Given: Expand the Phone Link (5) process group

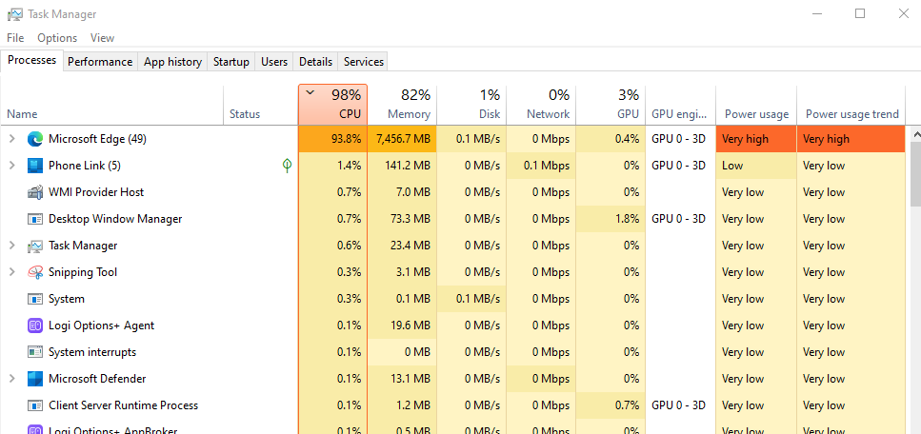Looking at the screenshot, I should pos(11,166).
